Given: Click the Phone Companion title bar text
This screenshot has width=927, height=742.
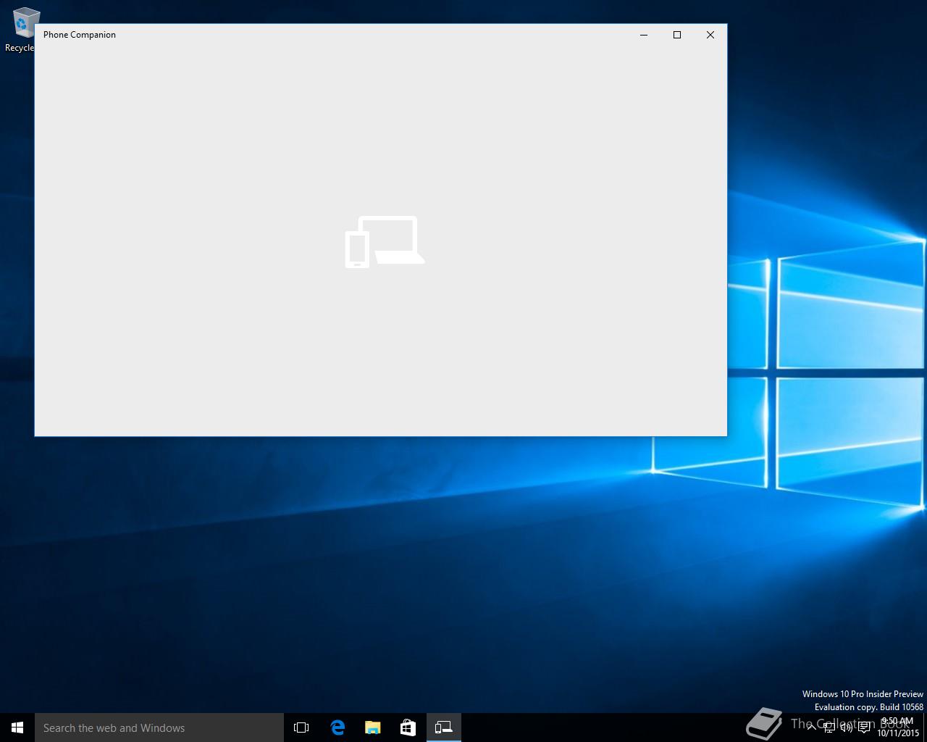Looking at the screenshot, I should (80, 35).
